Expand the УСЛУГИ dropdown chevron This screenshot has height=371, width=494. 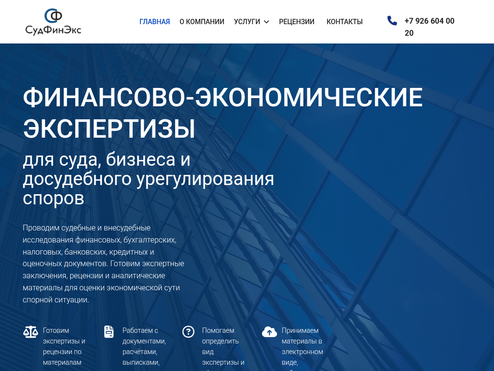[266, 22]
